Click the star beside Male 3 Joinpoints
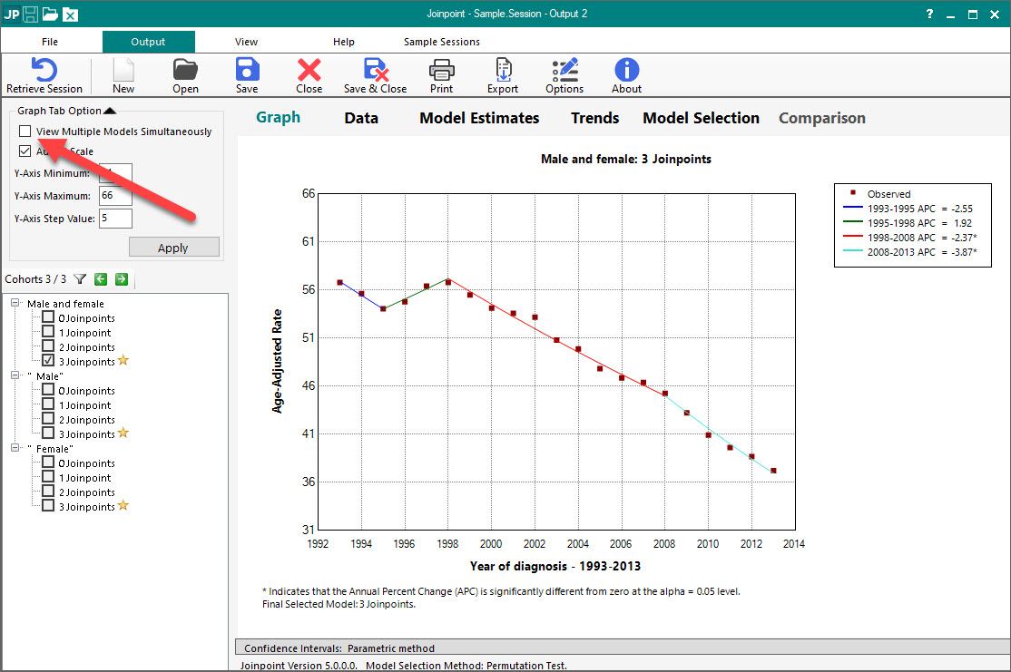The width and height of the screenshot is (1011, 672). coord(123,433)
